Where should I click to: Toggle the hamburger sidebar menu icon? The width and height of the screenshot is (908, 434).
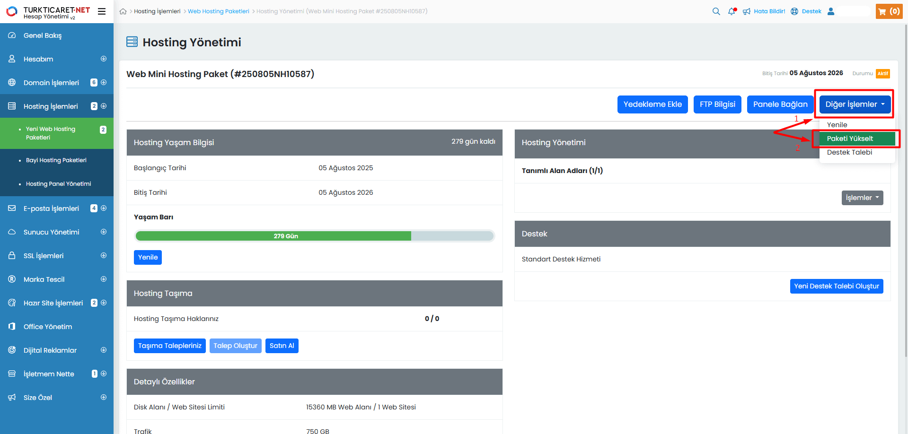pyautogui.click(x=102, y=11)
